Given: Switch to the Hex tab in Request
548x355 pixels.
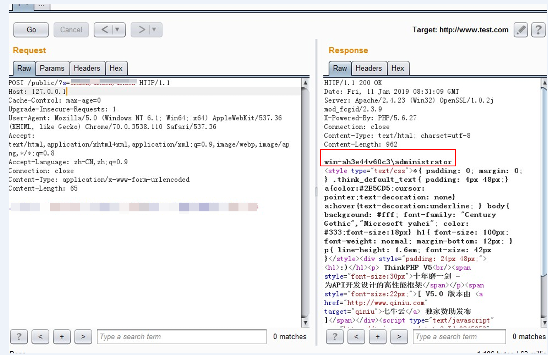Looking at the screenshot, I should tap(116, 69).
